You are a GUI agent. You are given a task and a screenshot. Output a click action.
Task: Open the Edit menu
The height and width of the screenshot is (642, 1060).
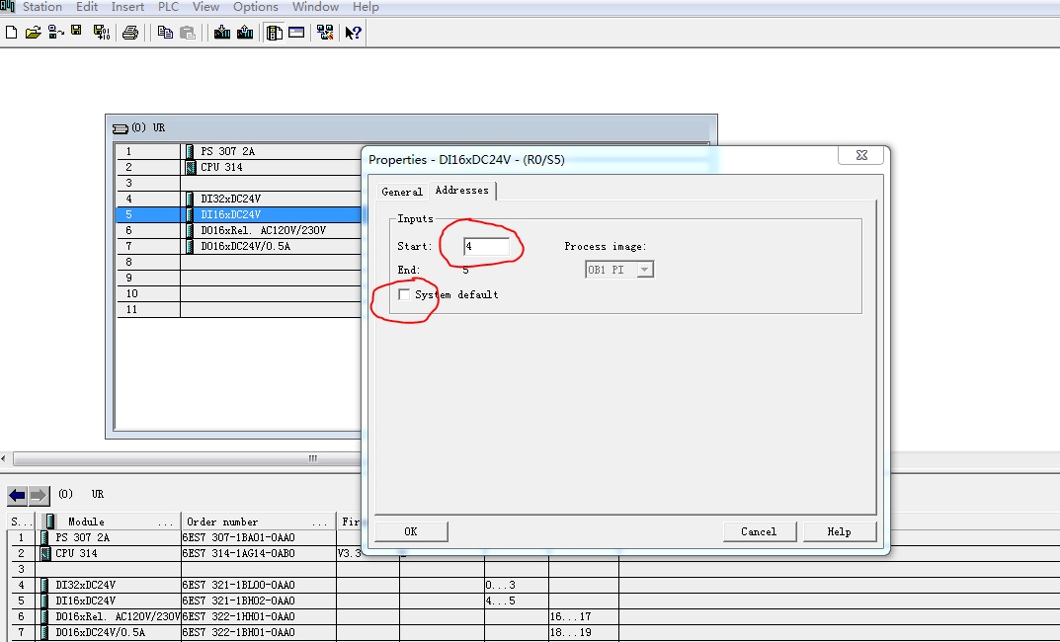[87, 7]
